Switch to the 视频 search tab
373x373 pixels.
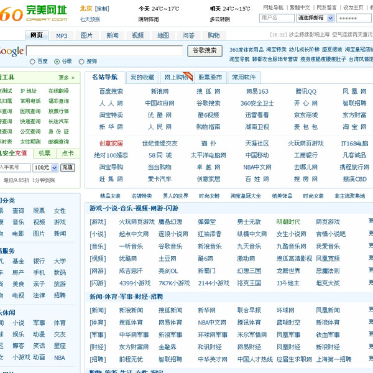point(138,35)
